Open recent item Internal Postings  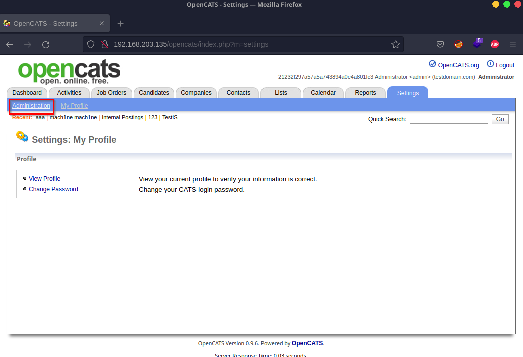point(122,117)
